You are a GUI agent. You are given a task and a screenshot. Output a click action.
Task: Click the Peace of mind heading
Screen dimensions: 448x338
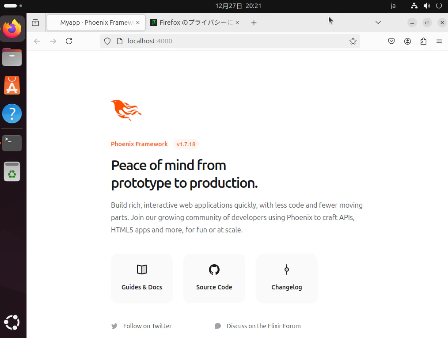(x=184, y=174)
